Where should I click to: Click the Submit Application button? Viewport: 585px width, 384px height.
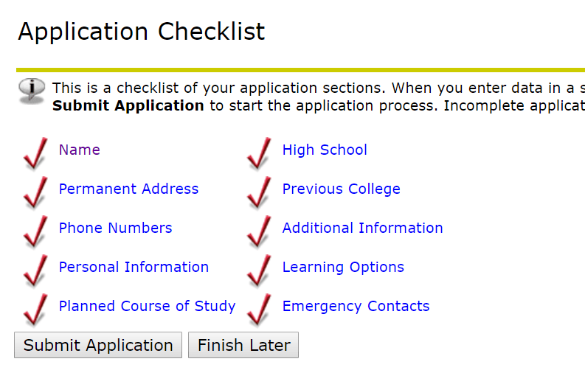tap(98, 345)
